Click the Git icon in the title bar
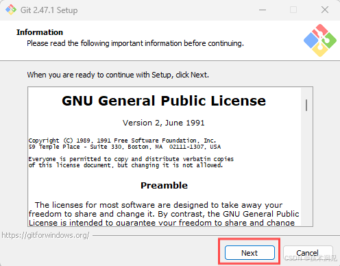 point(11,10)
